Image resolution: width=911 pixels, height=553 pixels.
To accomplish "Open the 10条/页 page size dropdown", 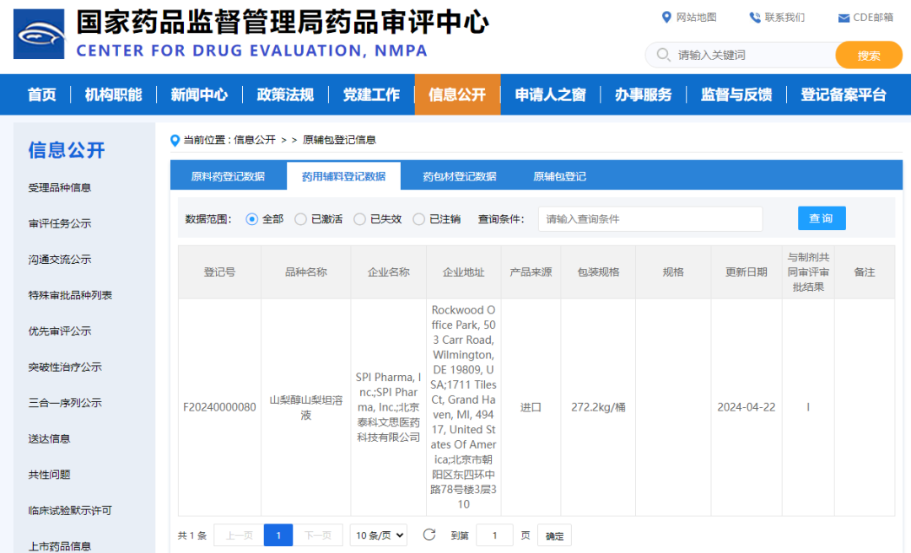I will tap(379, 535).
